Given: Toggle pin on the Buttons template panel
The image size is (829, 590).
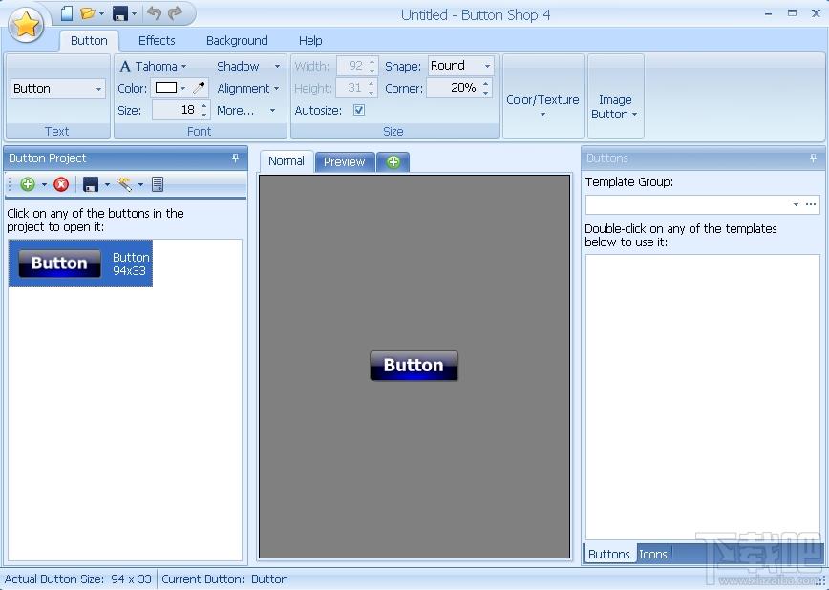Looking at the screenshot, I should click(814, 158).
